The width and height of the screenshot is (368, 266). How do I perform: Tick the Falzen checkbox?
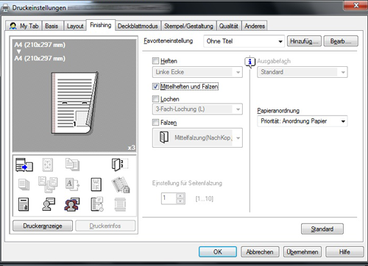pos(155,122)
